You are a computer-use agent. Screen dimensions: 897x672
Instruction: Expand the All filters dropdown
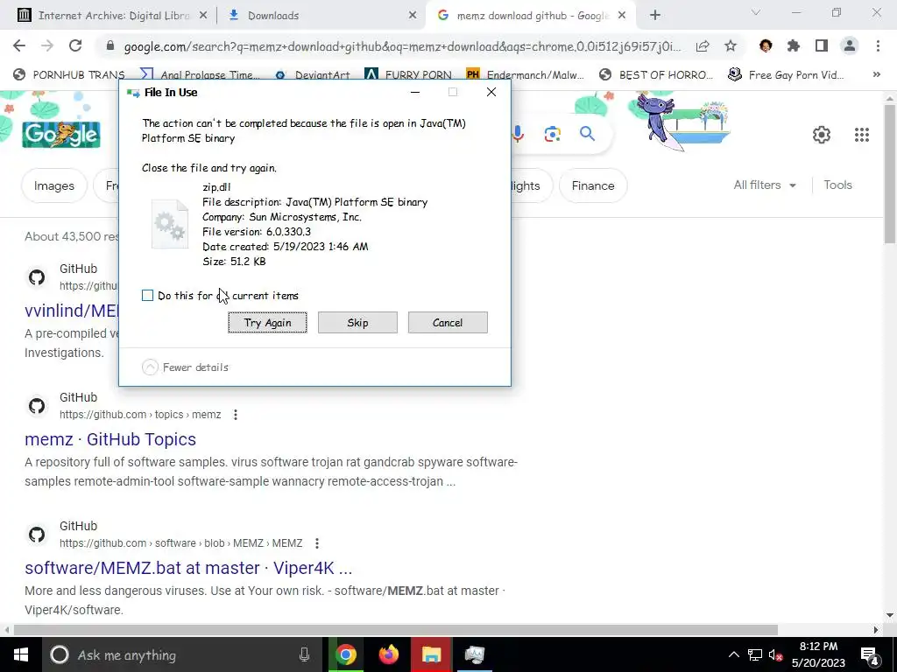(764, 185)
